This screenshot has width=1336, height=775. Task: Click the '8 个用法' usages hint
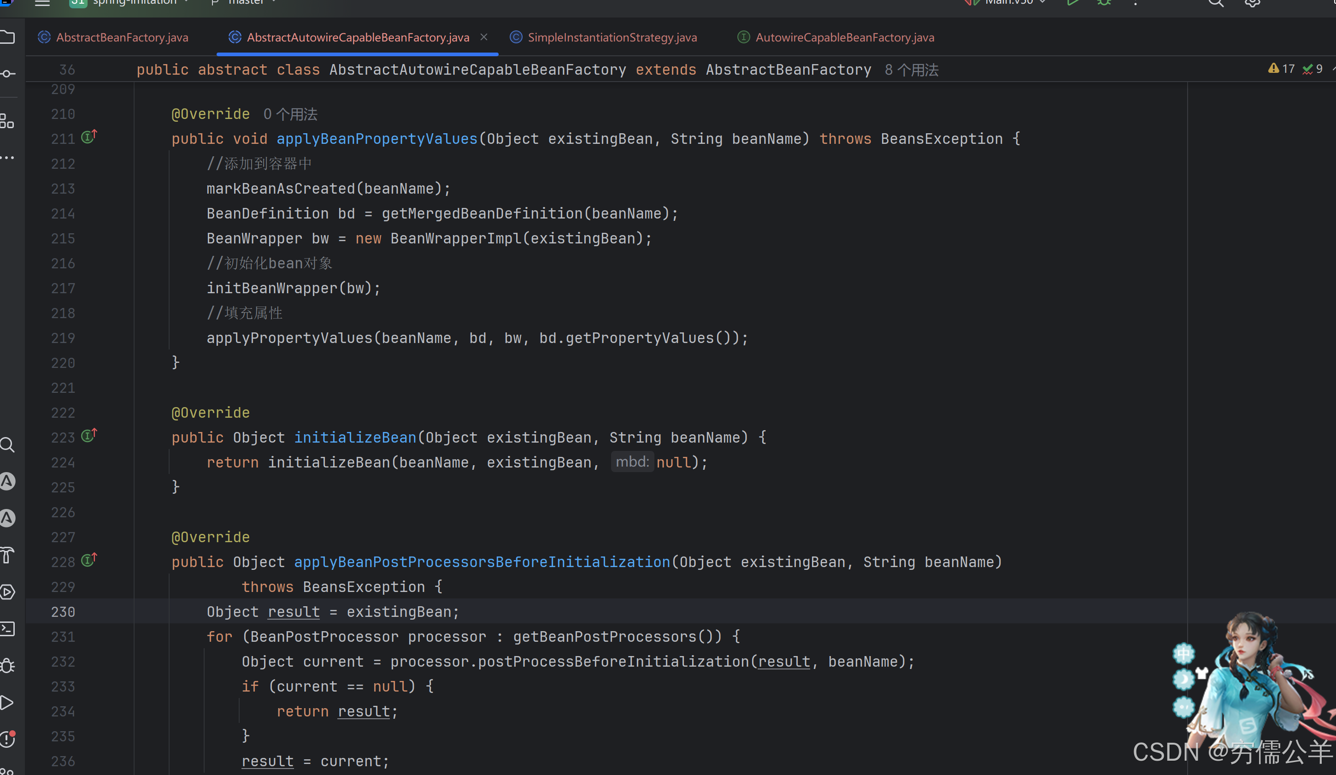pyautogui.click(x=912, y=70)
